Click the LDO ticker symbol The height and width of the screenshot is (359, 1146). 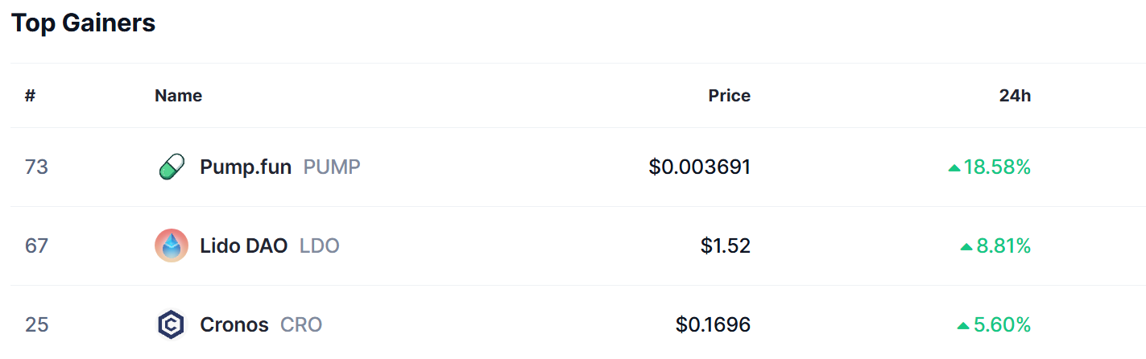(320, 246)
